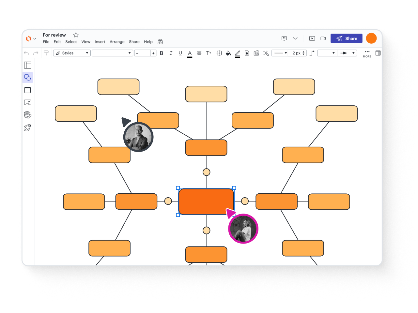418x313 pixels.
Task: Toggle the right side panel
Action: [x=378, y=53]
